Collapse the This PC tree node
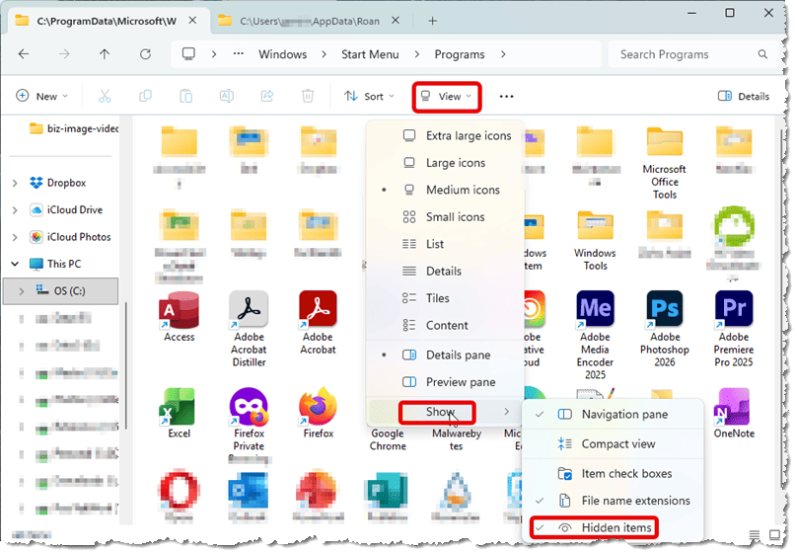Image resolution: width=797 pixels, height=554 pixels. tap(16, 264)
